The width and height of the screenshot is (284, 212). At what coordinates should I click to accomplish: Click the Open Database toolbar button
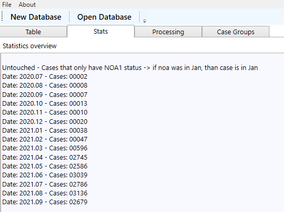tap(104, 17)
